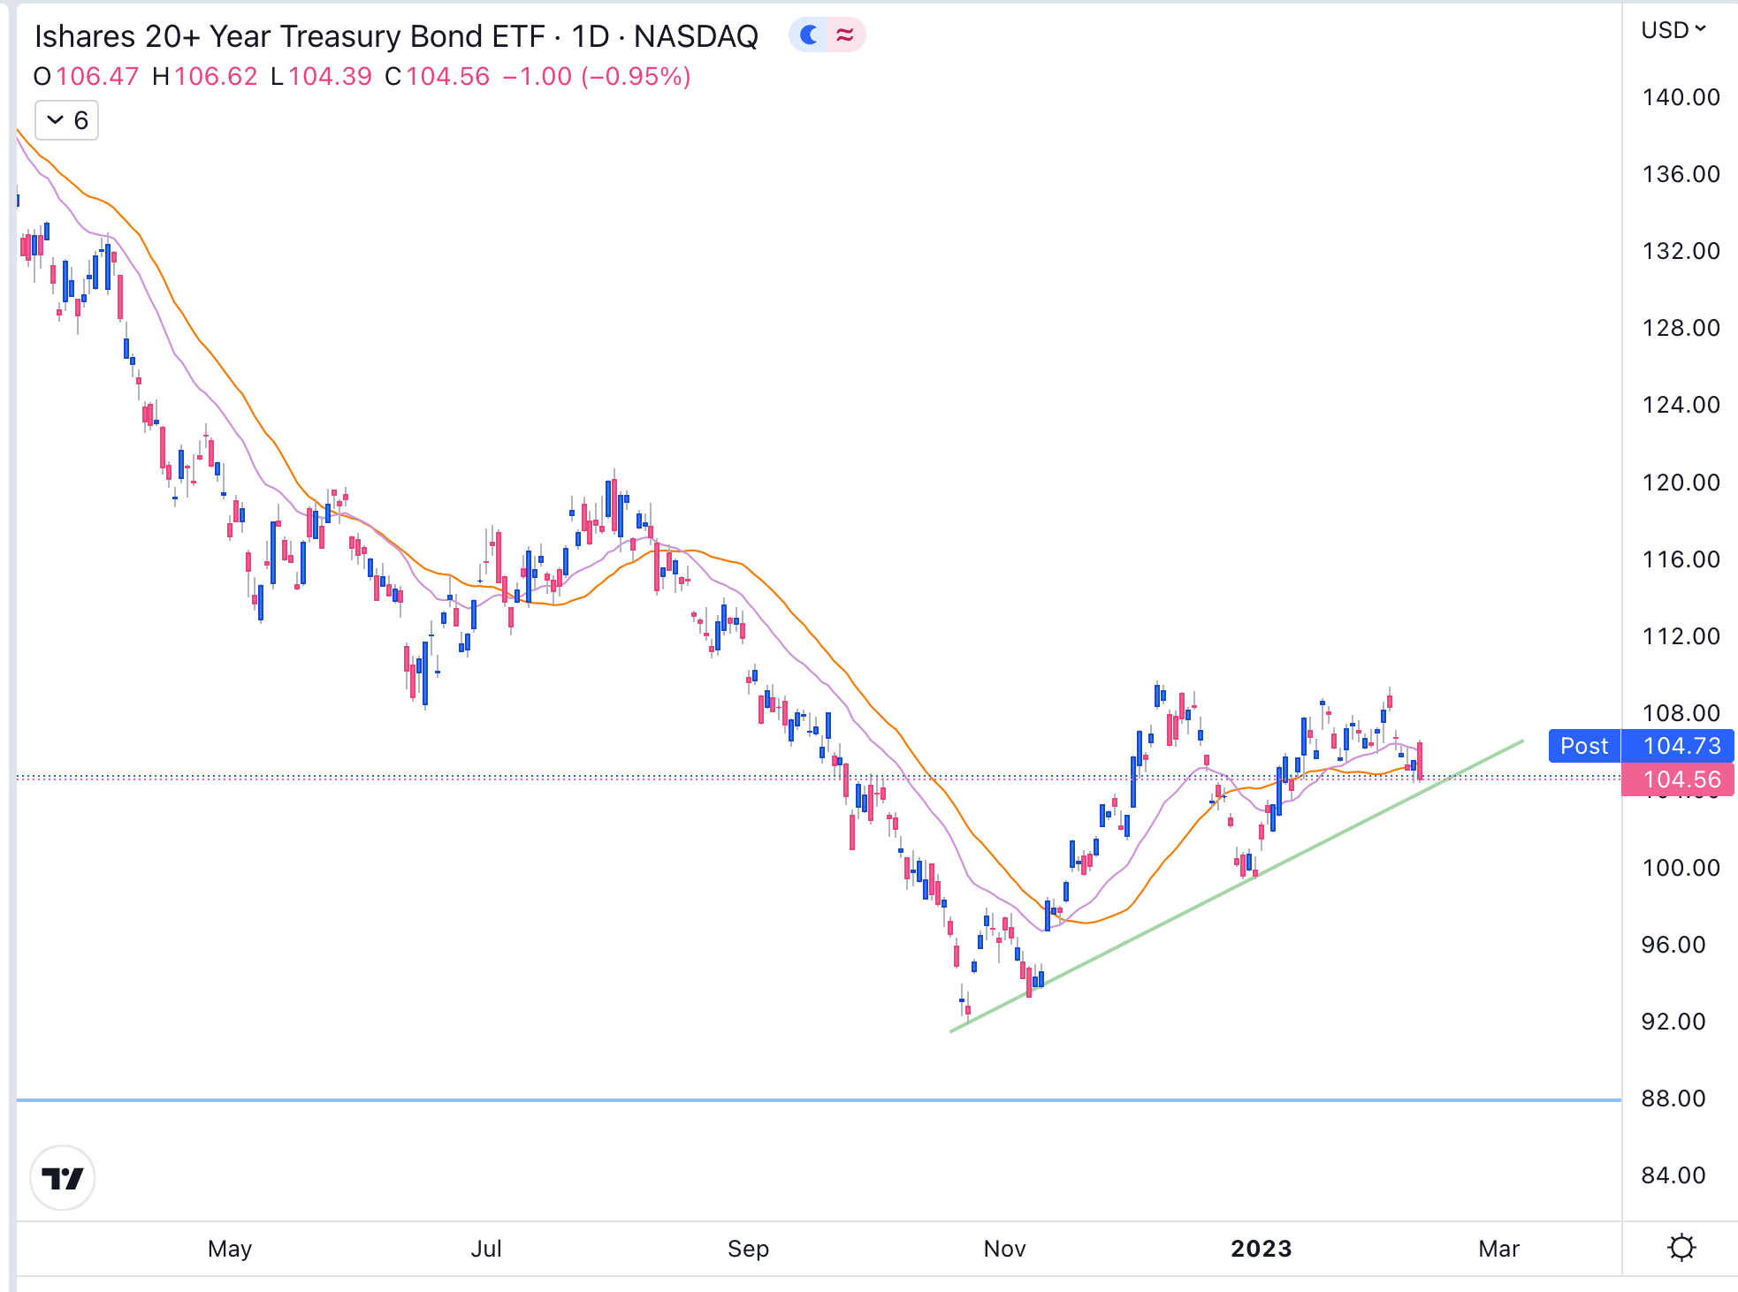
Task: Expand the collapsed indicators legend showing 6
Action: [x=67, y=120]
